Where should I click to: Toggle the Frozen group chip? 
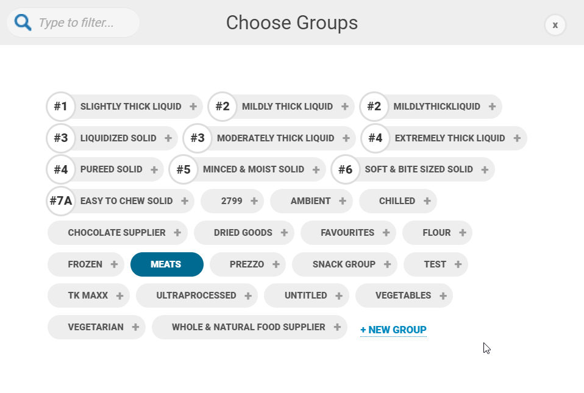(86, 264)
